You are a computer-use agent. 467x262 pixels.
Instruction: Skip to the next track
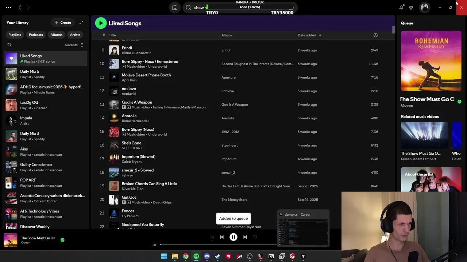click(245, 237)
